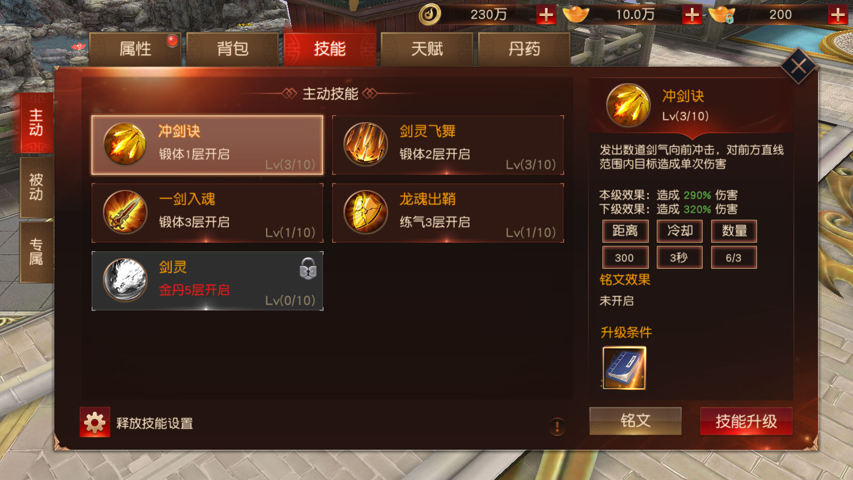Screen dimensions: 853x480
Task: Switch to the 属性 tab
Action: tap(135, 49)
